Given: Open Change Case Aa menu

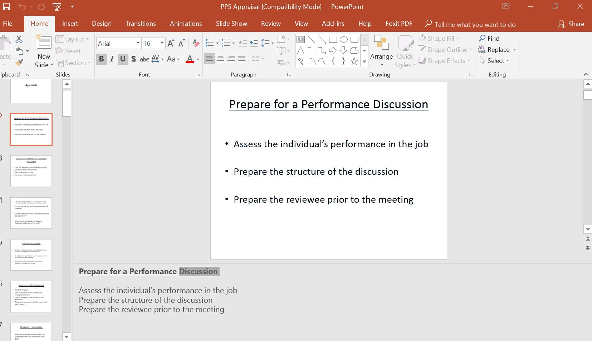Looking at the screenshot, I should pos(173,59).
